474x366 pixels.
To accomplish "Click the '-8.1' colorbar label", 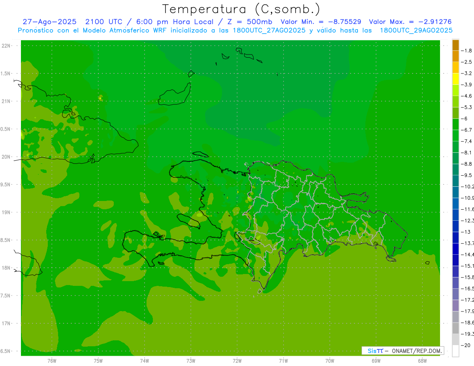I will (467, 152).
